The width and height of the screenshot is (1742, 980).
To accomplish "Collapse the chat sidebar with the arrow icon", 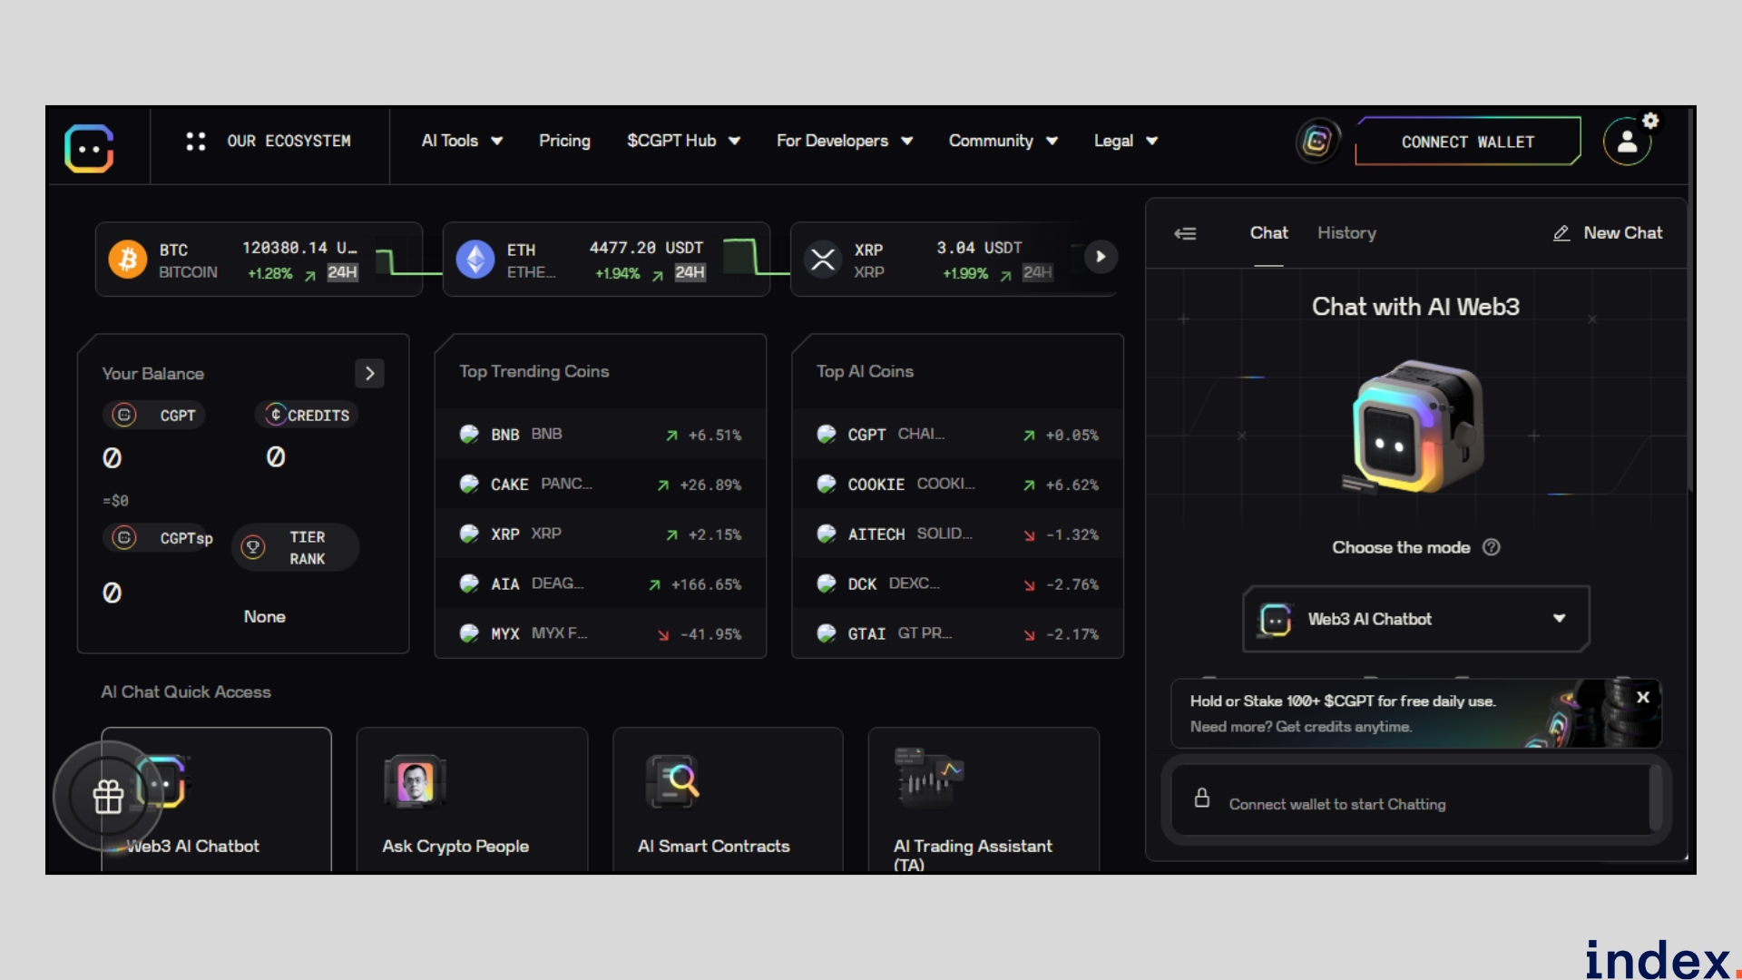I will (1185, 233).
